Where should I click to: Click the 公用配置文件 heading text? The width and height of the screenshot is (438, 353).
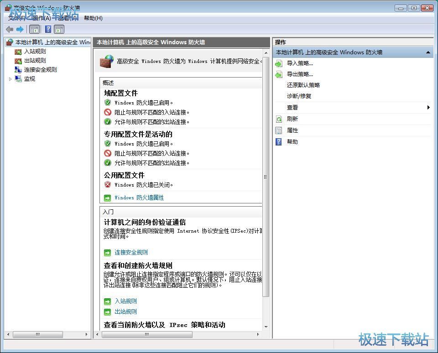[124, 176]
